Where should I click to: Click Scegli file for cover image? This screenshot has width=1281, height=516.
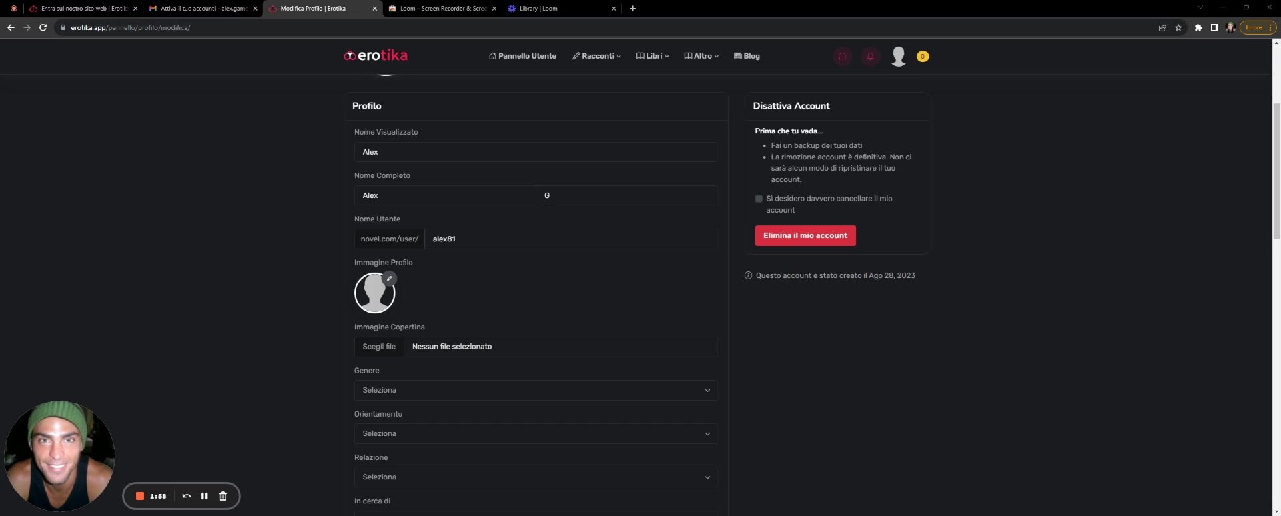click(379, 347)
